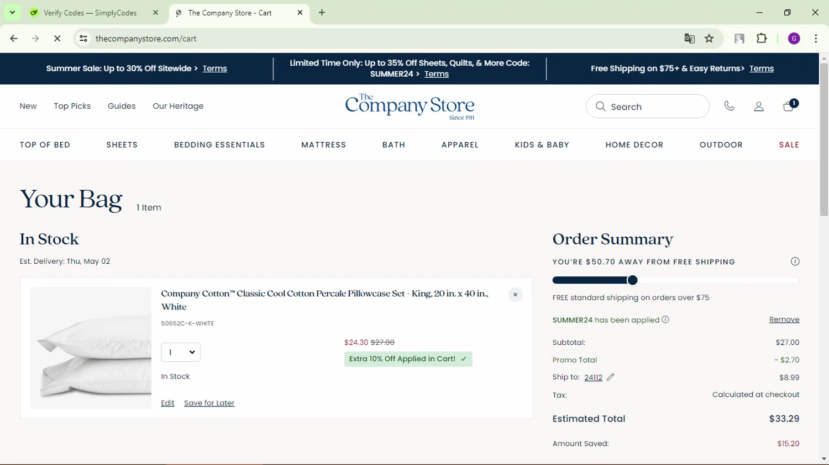
Task: Click the browser back arrow
Action: [14, 39]
